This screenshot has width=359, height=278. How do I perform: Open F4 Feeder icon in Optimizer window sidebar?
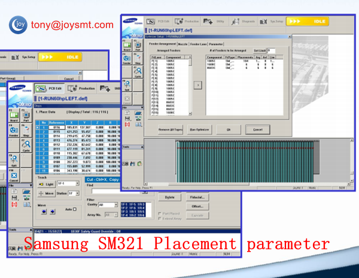pos(127,59)
